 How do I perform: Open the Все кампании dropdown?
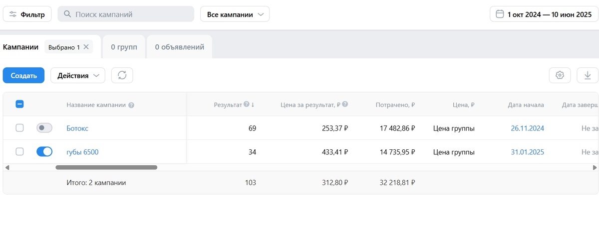click(235, 14)
